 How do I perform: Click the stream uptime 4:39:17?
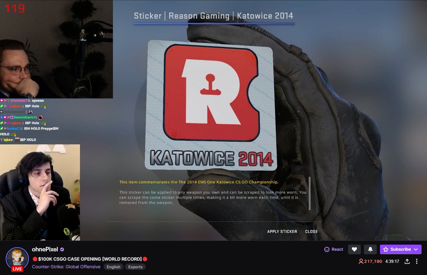392,261
